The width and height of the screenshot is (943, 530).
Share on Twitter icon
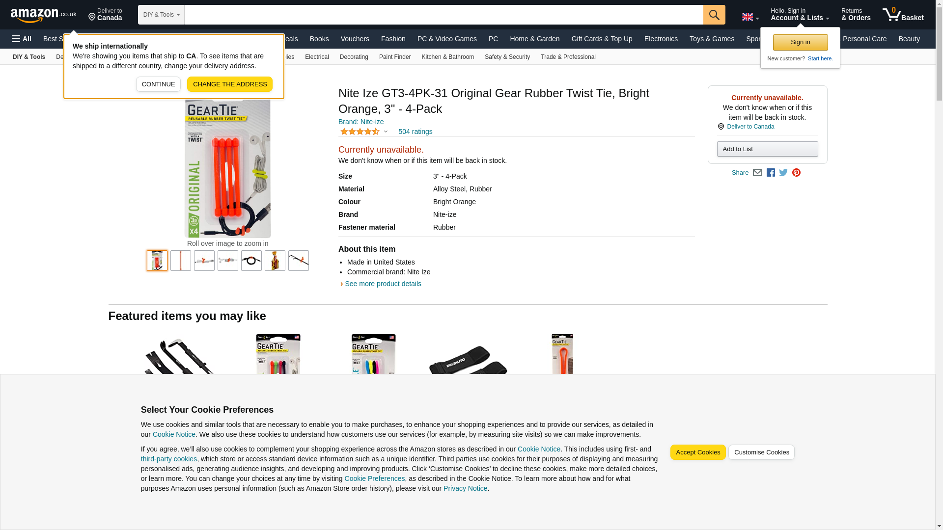pos(783,173)
